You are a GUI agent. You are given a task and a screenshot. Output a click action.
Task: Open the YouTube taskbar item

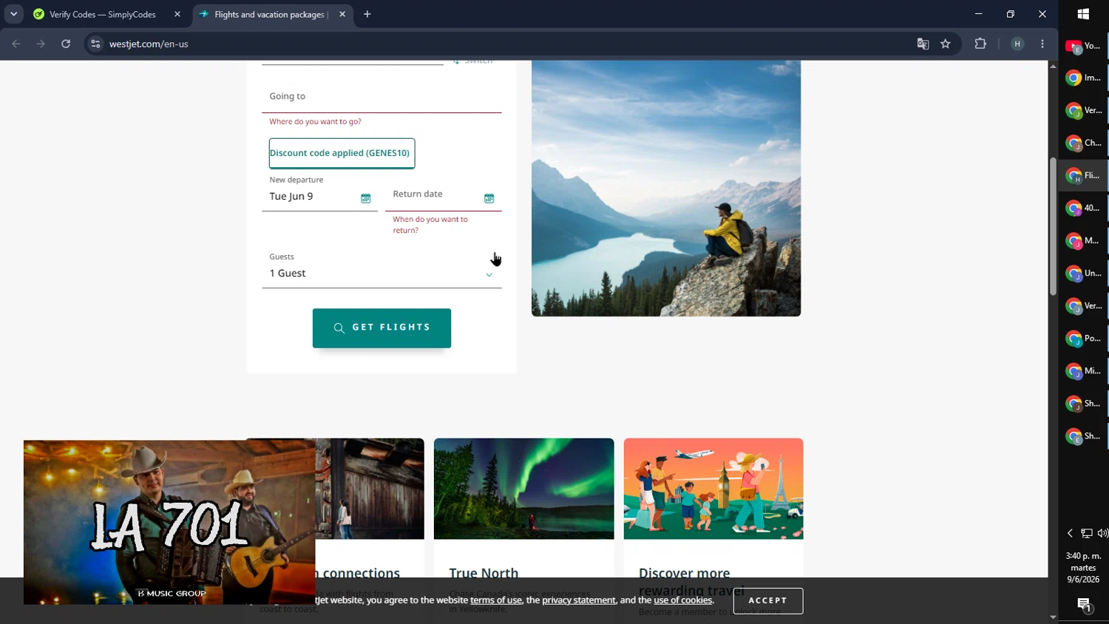point(1083,46)
